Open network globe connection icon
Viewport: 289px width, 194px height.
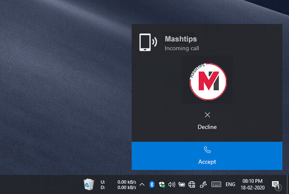[192, 184]
